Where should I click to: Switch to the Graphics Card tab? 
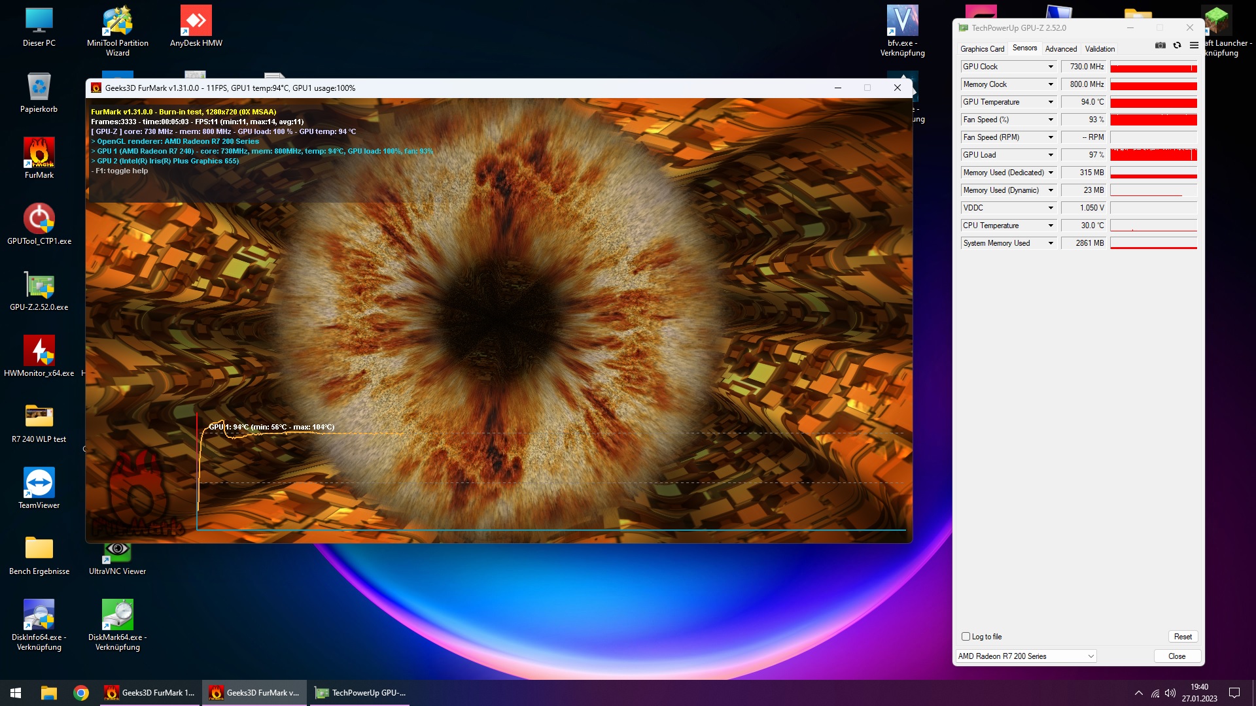click(982, 49)
